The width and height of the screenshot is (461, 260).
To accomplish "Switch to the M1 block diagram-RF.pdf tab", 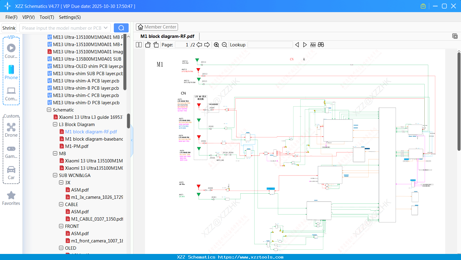I will point(167,36).
